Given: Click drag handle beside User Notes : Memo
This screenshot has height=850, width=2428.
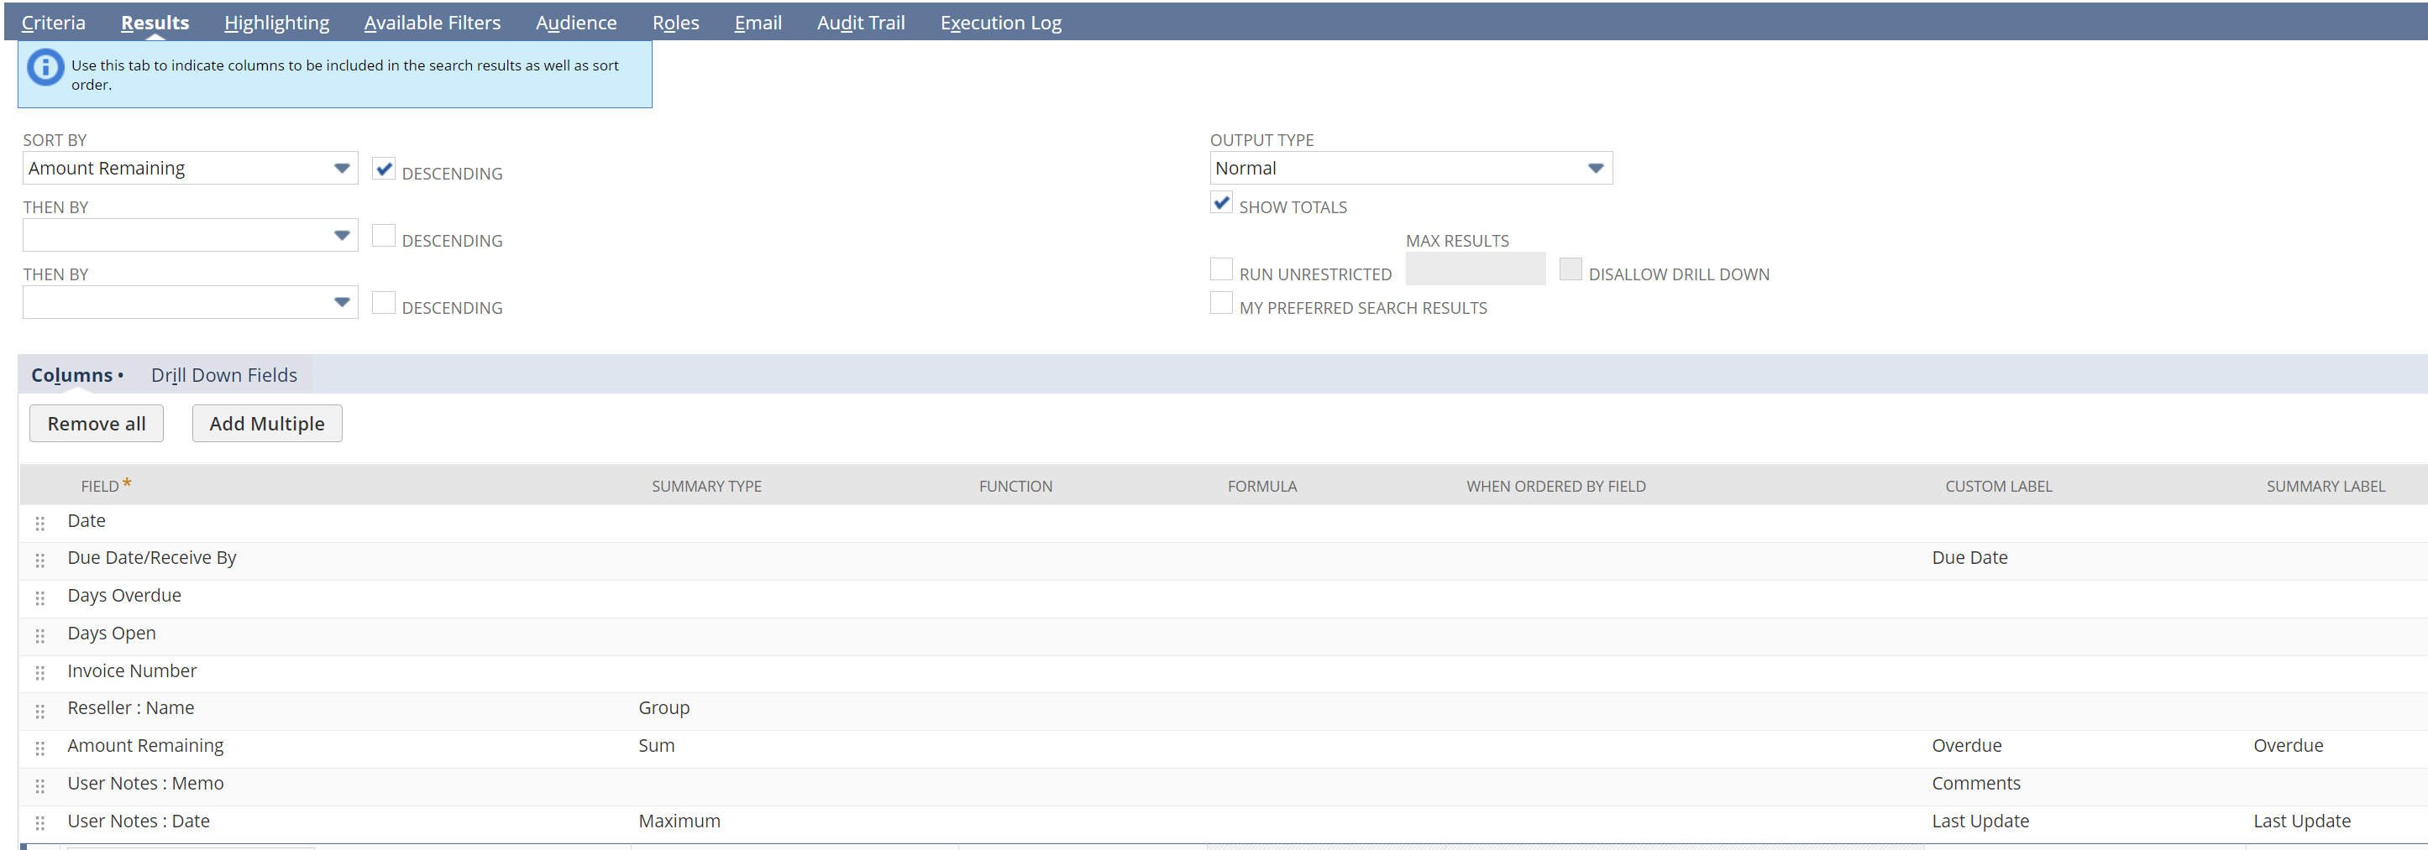Looking at the screenshot, I should 39,786.
